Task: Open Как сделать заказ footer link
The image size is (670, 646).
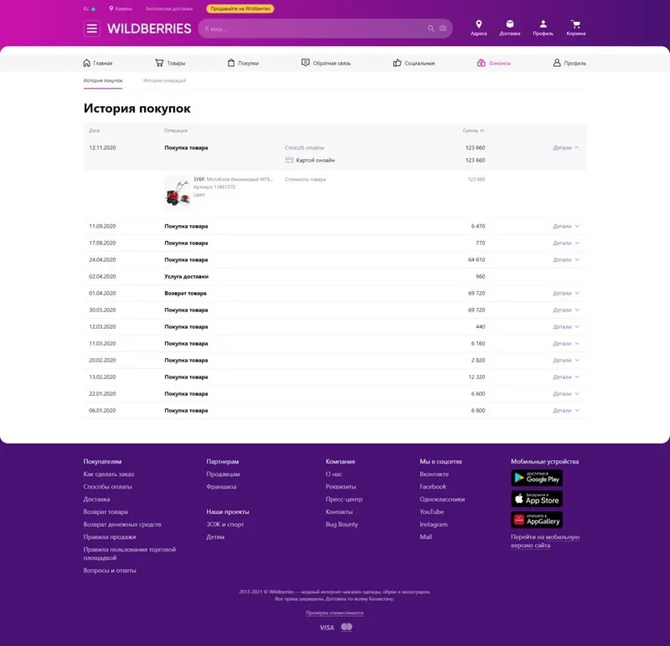Action: pos(109,474)
